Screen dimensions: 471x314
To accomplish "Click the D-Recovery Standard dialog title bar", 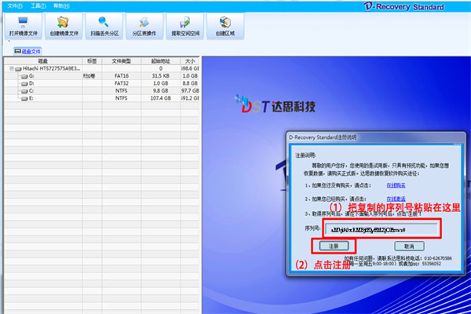I will pos(375,137).
